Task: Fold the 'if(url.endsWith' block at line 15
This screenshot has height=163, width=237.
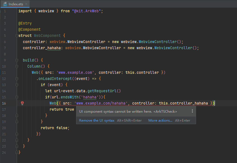Action: (x=17, y=97)
